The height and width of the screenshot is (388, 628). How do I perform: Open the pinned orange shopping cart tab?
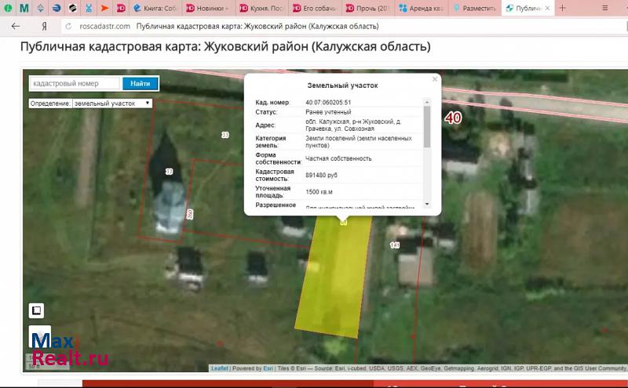pyautogui.click(x=104, y=9)
